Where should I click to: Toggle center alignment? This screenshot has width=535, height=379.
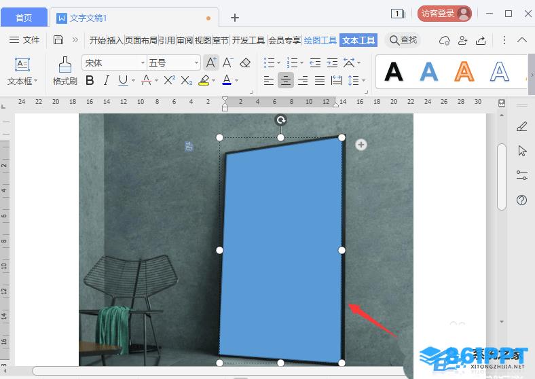pyautogui.click(x=286, y=81)
